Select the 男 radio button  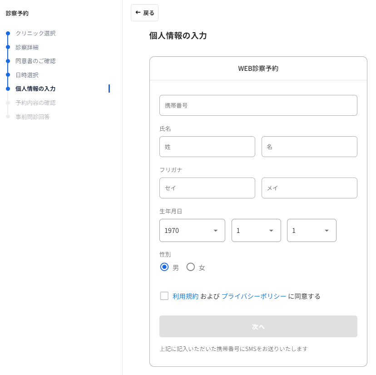point(164,267)
